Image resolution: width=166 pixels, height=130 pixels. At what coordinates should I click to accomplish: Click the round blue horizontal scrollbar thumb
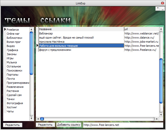click(42, 119)
